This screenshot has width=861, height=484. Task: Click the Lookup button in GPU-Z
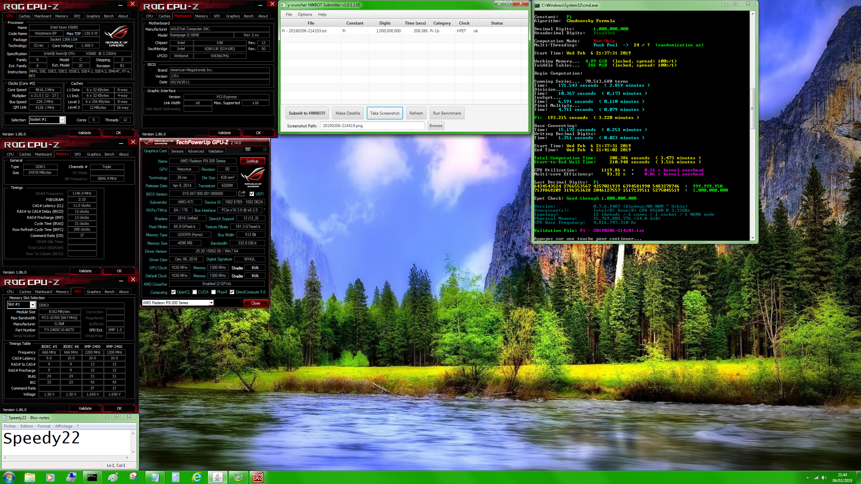click(x=252, y=161)
